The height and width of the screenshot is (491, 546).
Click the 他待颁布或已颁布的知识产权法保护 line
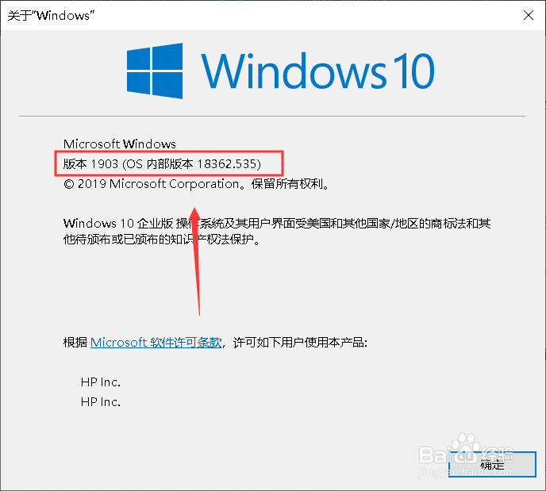(x=161, y=240)
